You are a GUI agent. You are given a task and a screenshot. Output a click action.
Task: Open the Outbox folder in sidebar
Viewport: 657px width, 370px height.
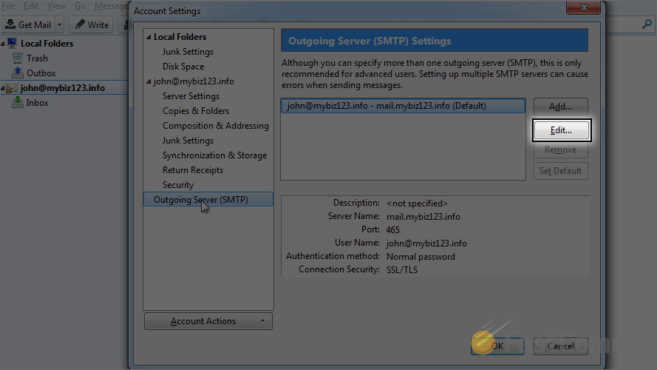41,73
